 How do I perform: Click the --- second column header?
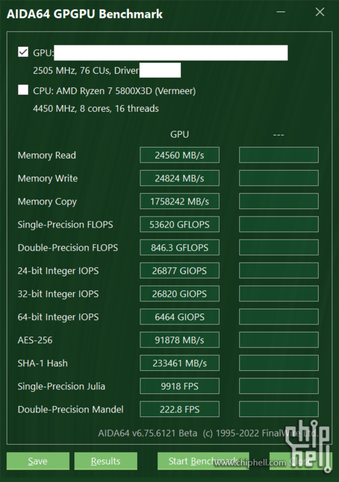point(279,135)
